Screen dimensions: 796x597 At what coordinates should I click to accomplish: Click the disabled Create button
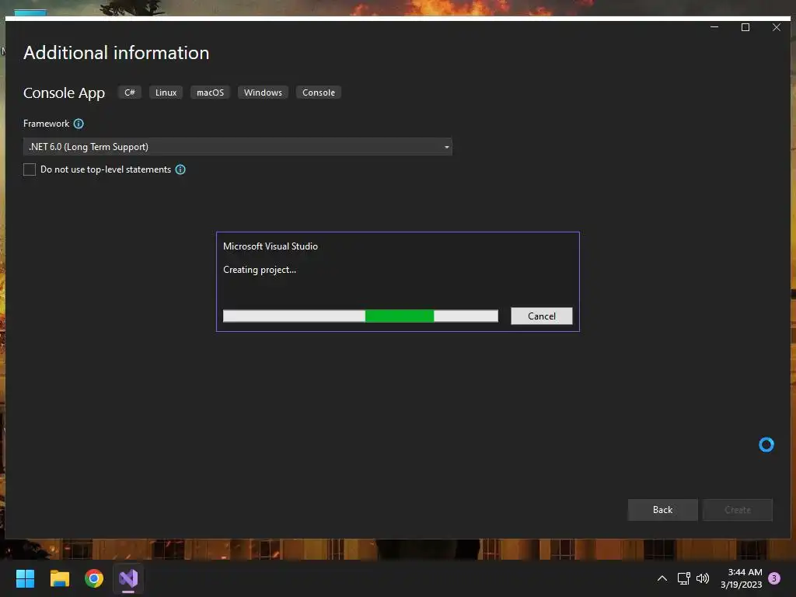[x=738, y=510]
